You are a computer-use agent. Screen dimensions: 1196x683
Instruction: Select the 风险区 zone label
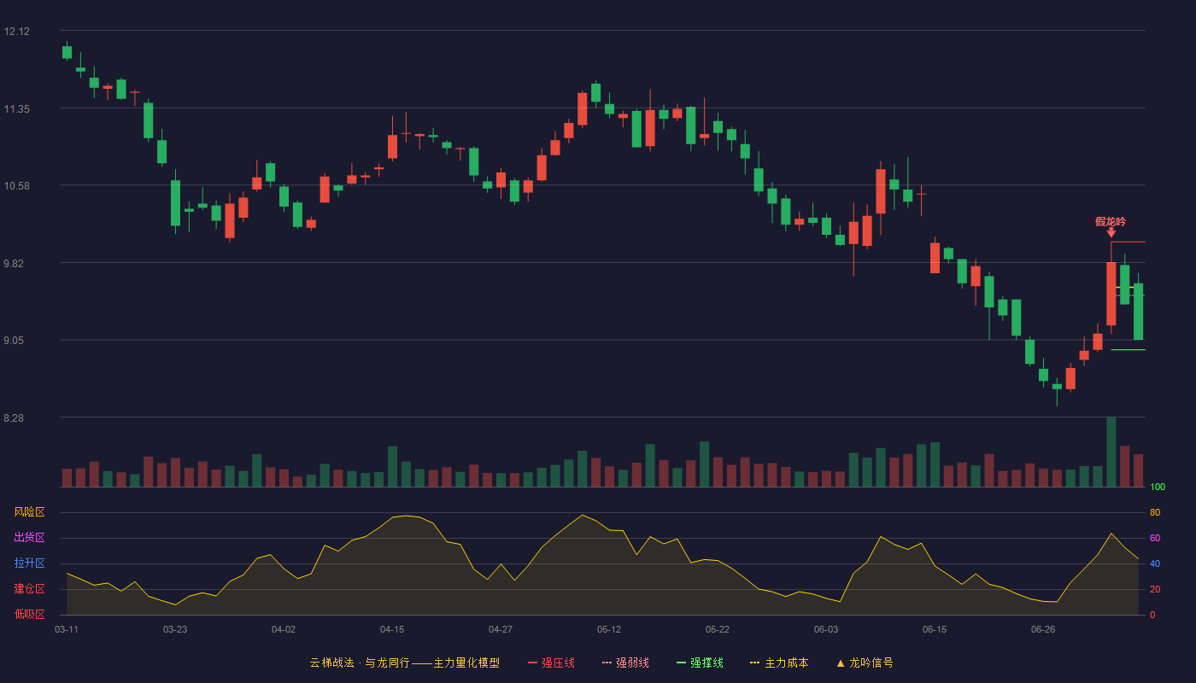29,512
